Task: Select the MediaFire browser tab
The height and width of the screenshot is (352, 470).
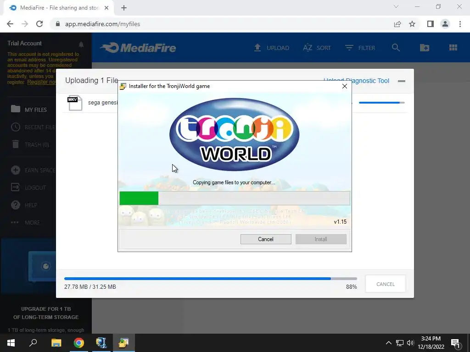Action: click(x=58, y=8)
